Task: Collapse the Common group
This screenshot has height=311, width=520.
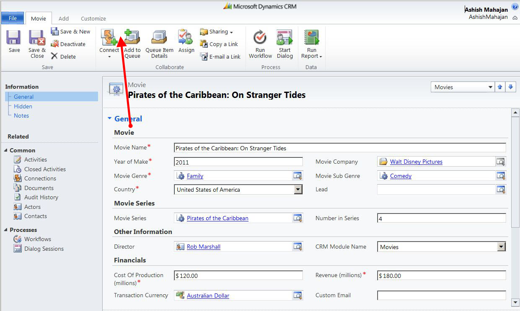Action: point(6,150)
